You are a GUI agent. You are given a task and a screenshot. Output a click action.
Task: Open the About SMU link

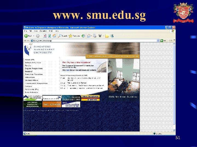tap(30, 60)
